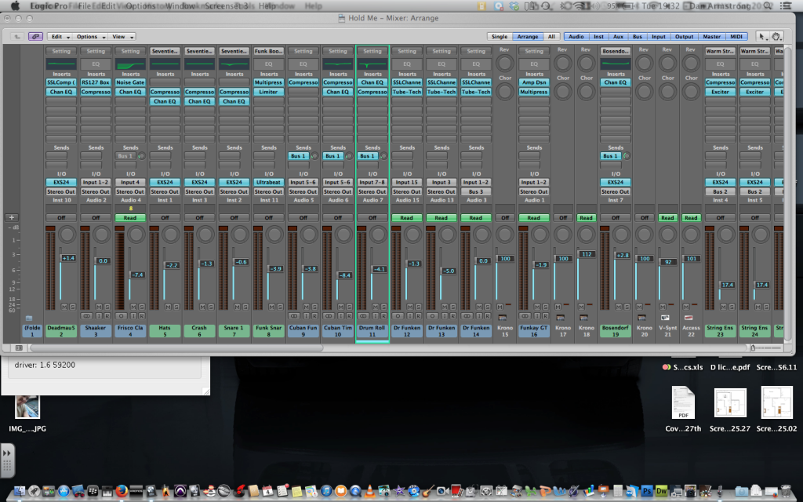The height and width of the screenshot is (502, 803).
Task: Click the Cuban Tim volume fader handle
Action: [344, 275]
